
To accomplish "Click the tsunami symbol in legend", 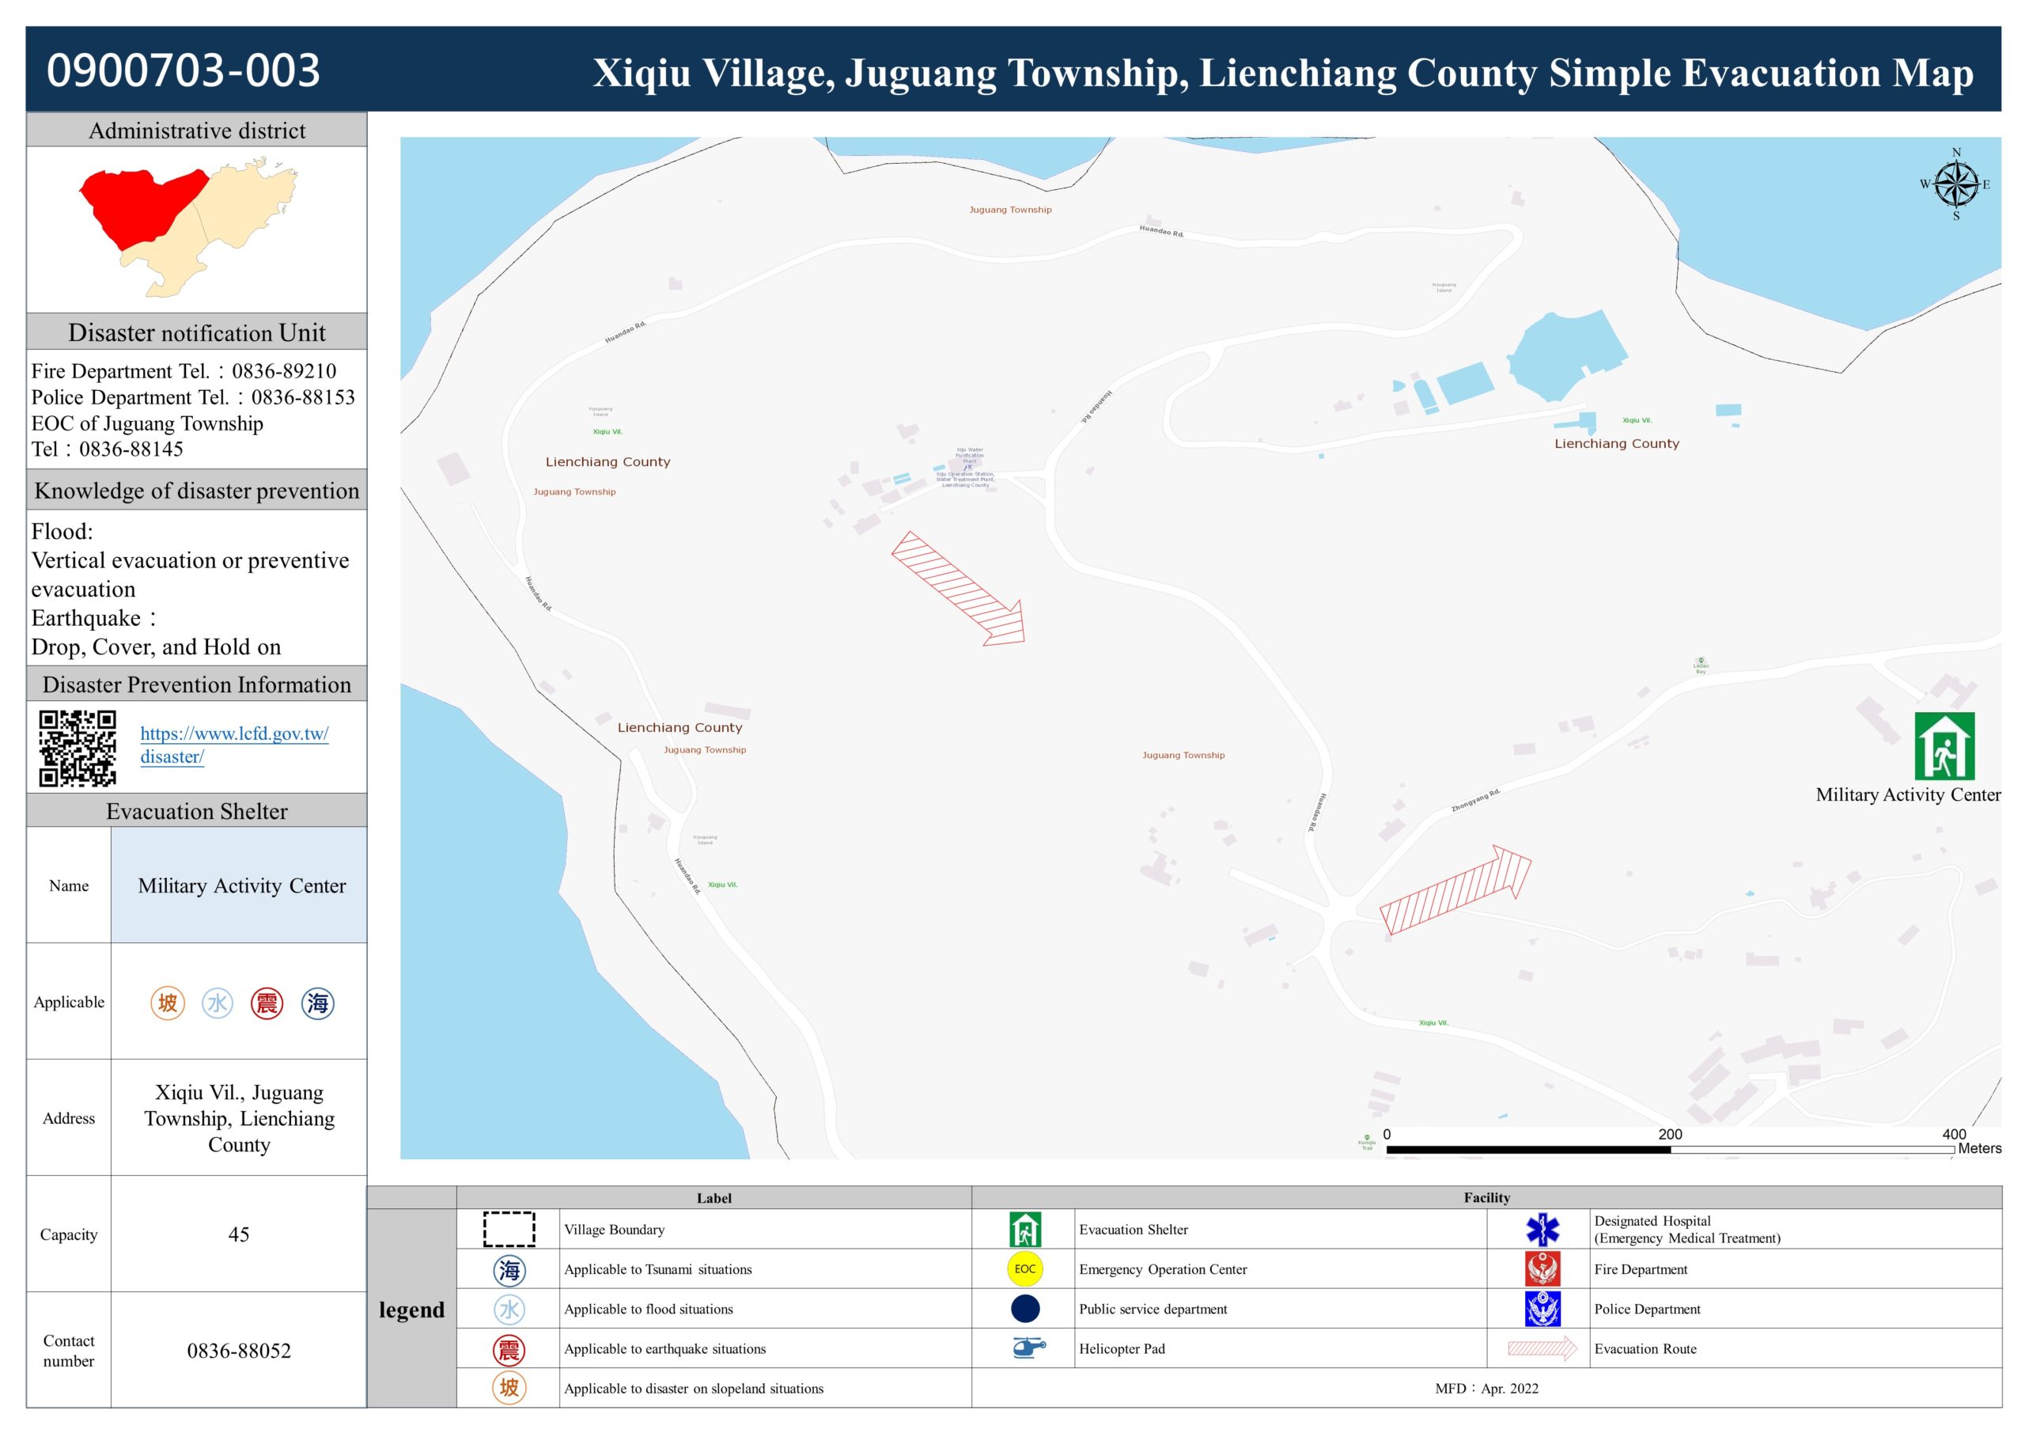I will coord(509,1270).
